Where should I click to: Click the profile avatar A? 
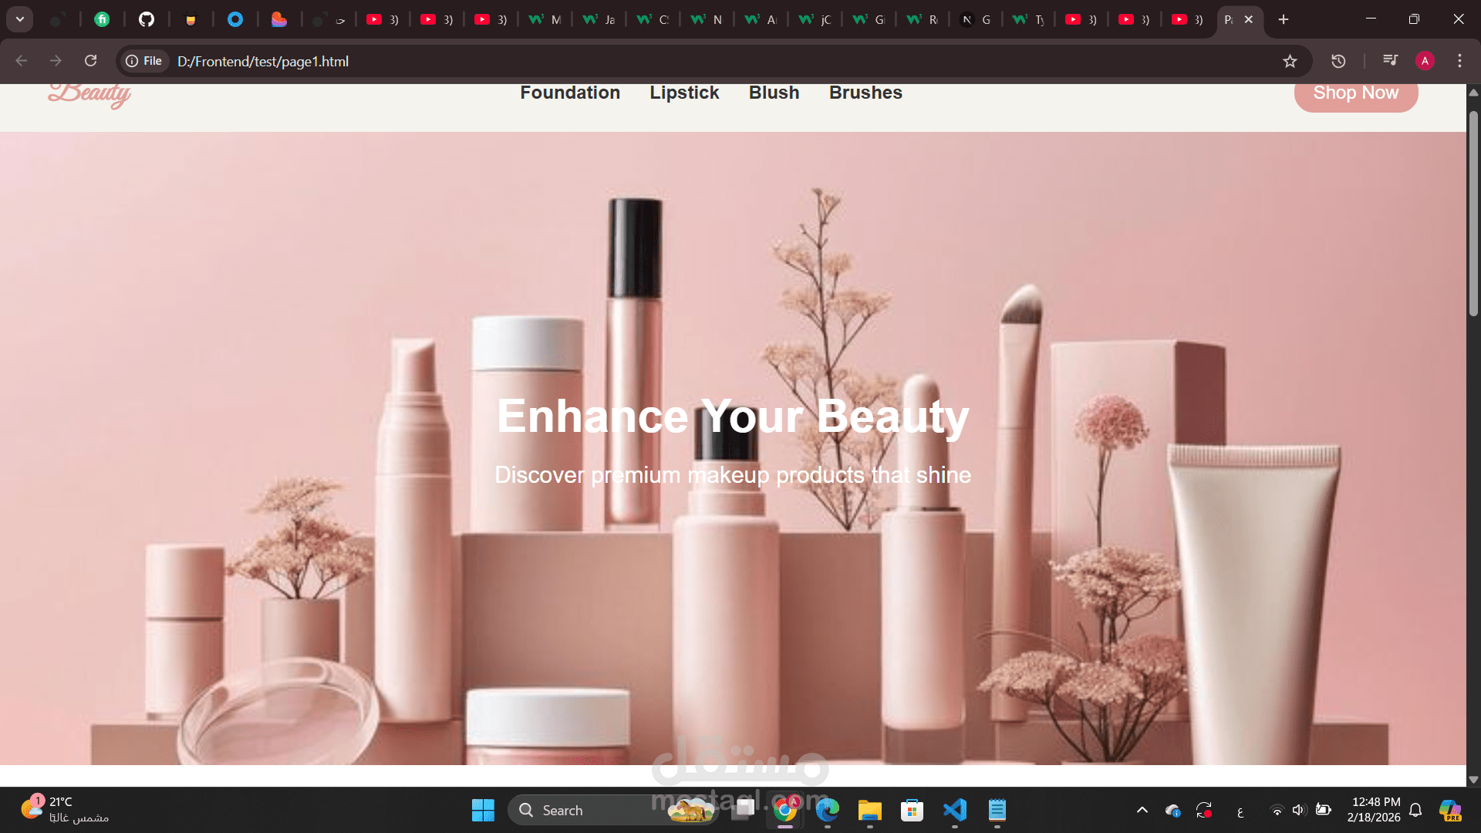point(1425,61)
